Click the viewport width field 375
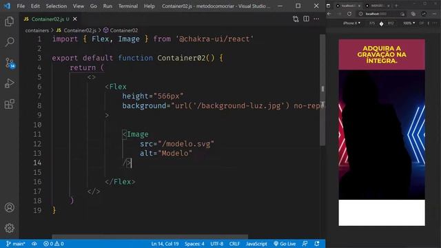 coord(372,23)
